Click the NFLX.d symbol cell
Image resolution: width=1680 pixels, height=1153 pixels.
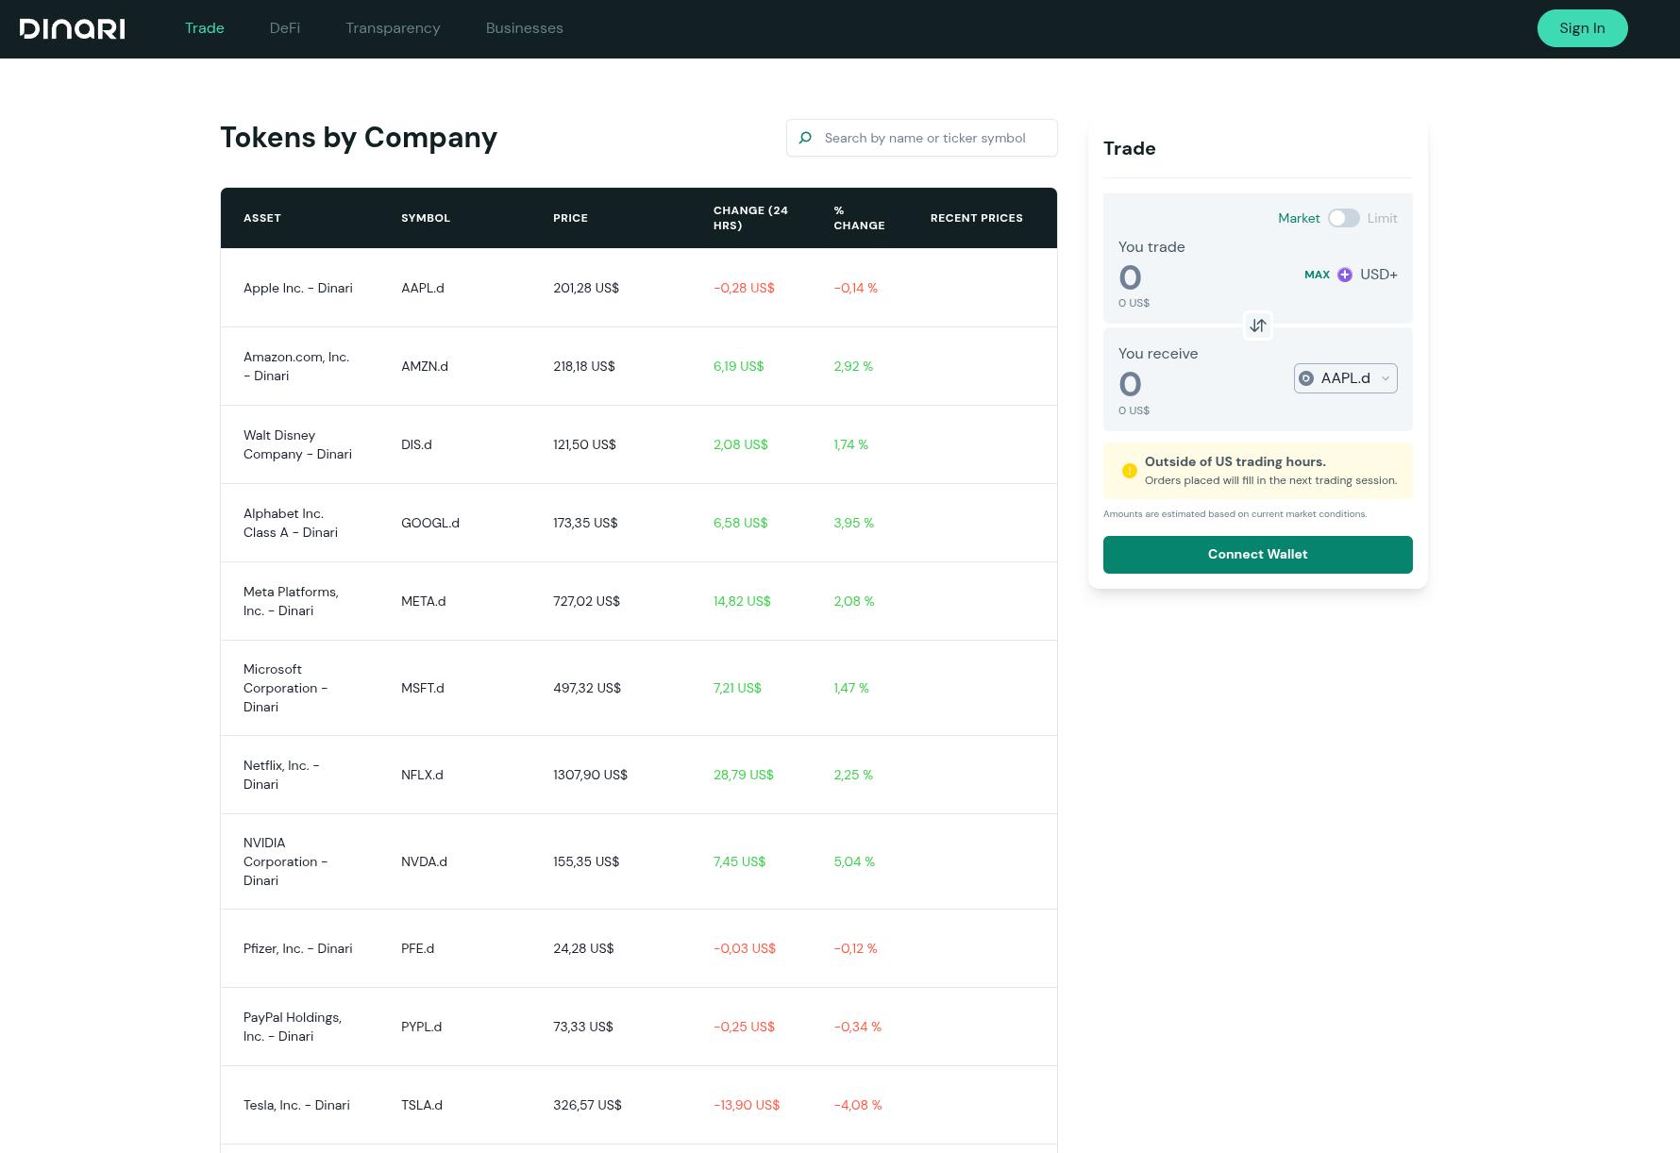pyautogui.click(x=422, y=775)
